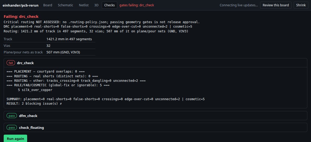Viewport: 311px width, 142px height.
Task: Click the 'ROUTING — real shorts (distinct nets)' line
Action: 52,76
